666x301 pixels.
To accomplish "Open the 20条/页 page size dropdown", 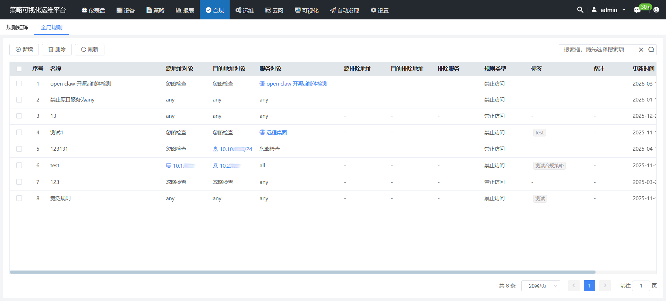I will [x=540, y=286].
